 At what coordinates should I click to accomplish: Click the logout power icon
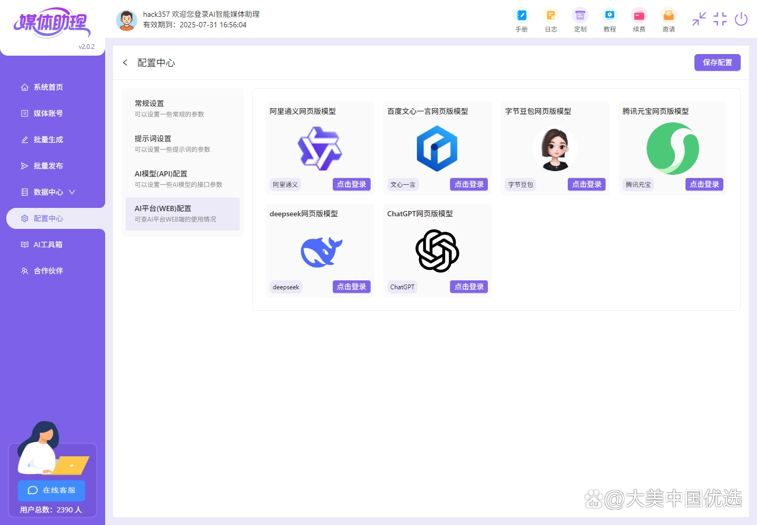[x=741, y=19]
